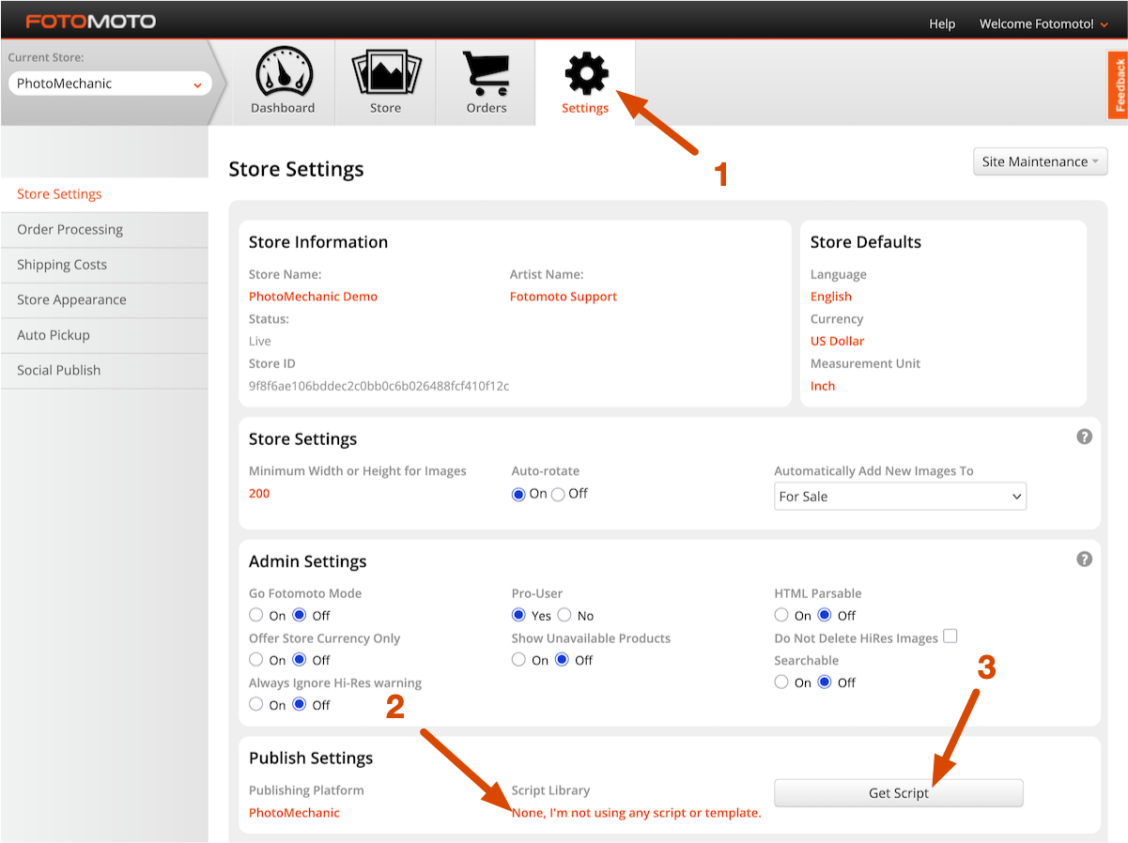Image resolution: width=1128 pixels, height=843 pixels.
Task: Click the Admin Settings help question icon
Action: coord(1085,559)
